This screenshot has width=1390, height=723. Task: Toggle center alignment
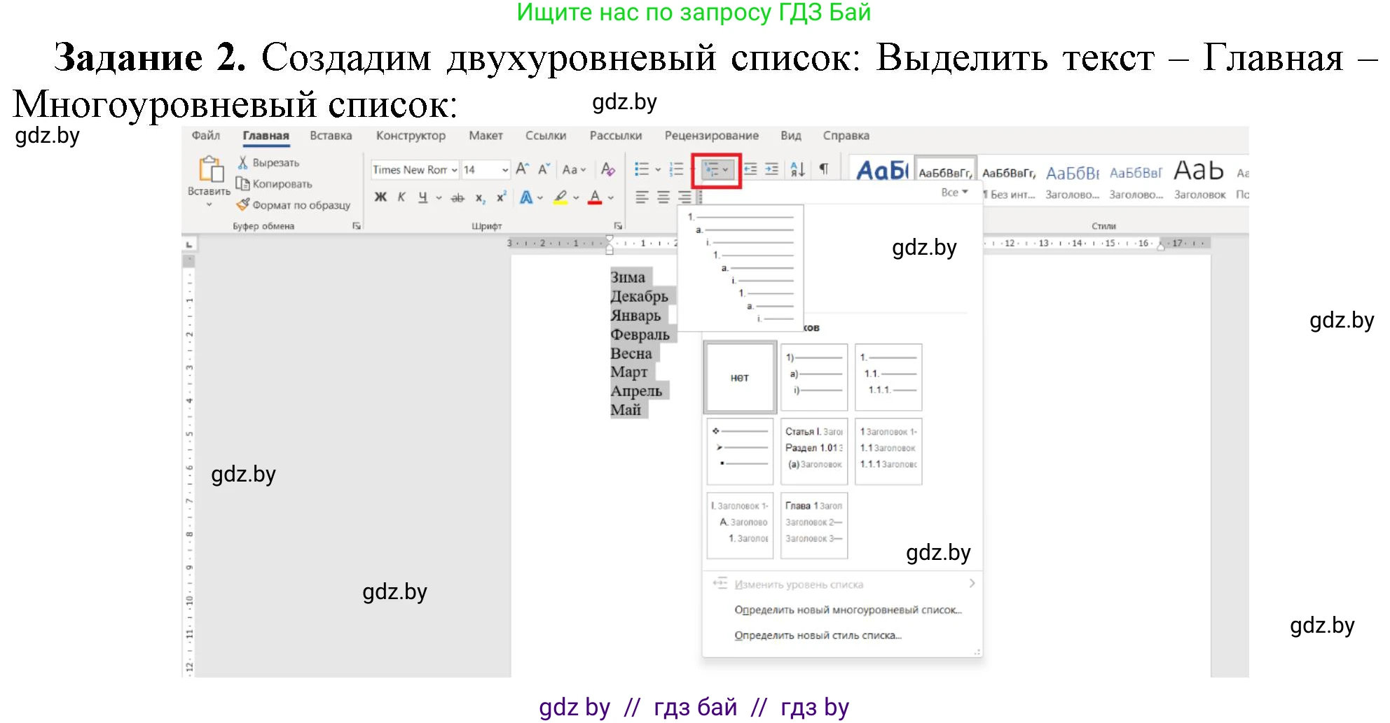click(x=663, y=197)
